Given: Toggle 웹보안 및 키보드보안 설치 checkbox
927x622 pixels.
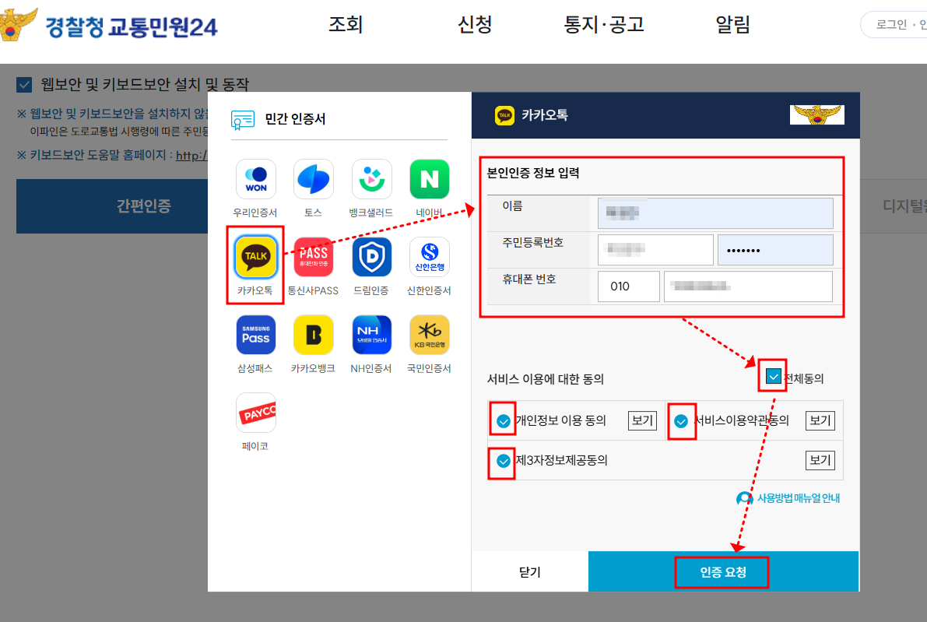Looking at the screenshot, I should [24, 85].
